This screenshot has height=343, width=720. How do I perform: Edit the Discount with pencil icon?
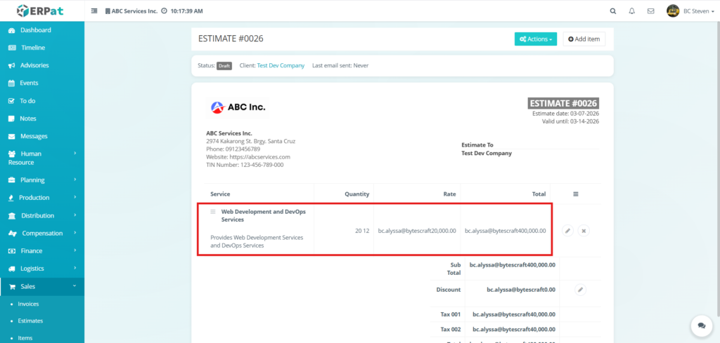tap(580, 289)
